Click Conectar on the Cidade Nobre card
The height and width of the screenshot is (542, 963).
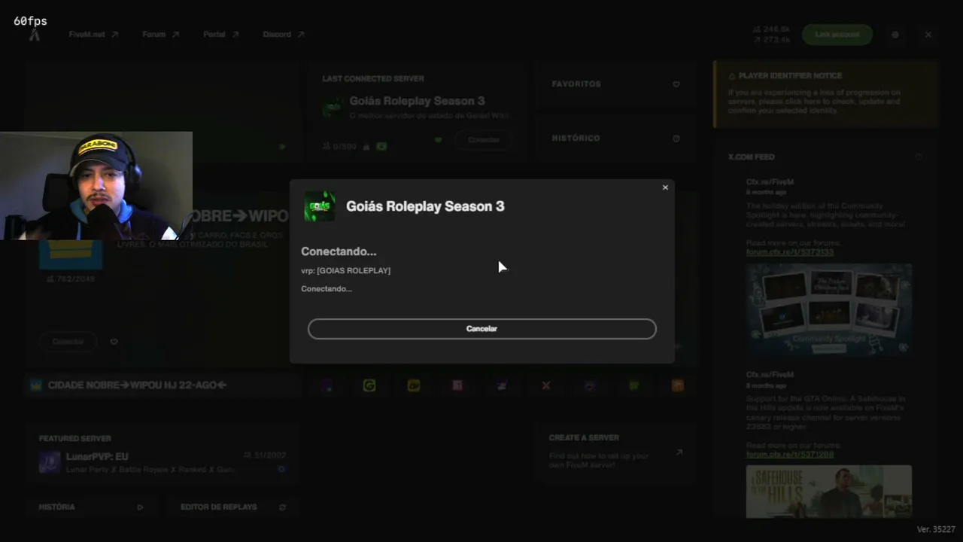coord(68,342)
